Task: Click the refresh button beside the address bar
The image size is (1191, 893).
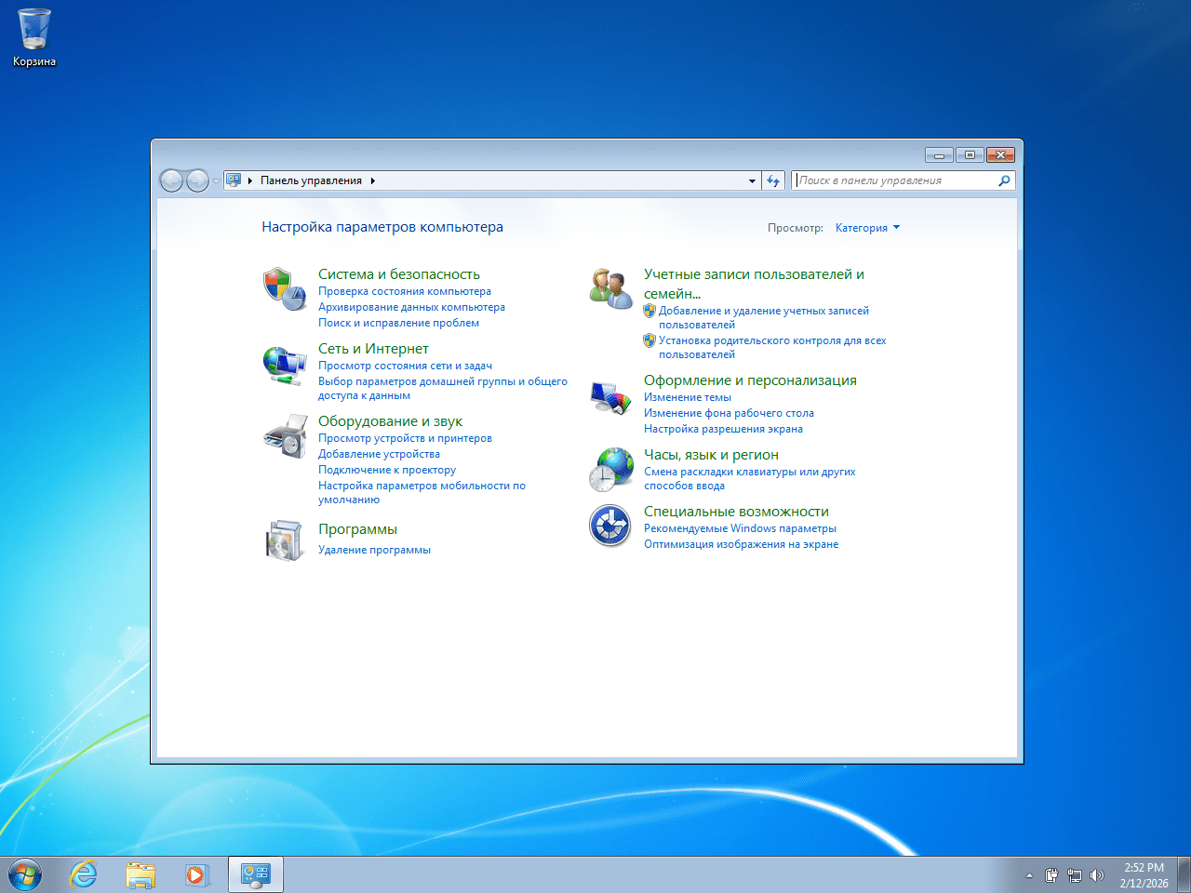Action: [x=773, y=181]
